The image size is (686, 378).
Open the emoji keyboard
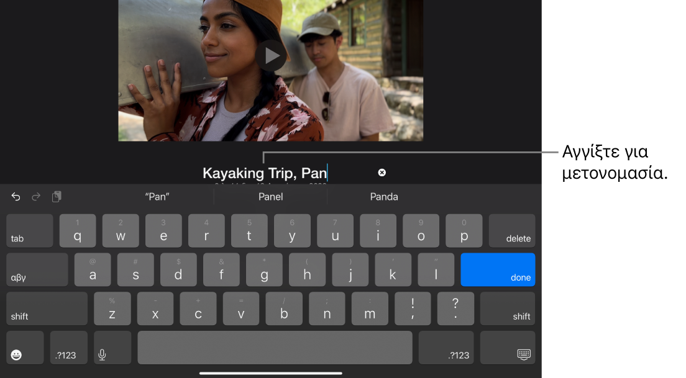click(25, 348)
